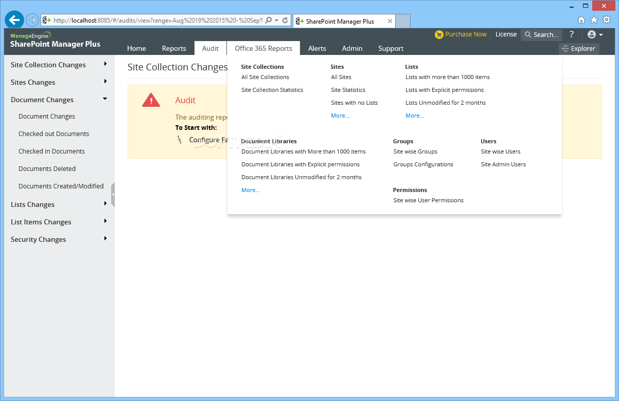Select Documents Created/Modified
The height and width of the screenshot is (401, 619).
point(61,186)
